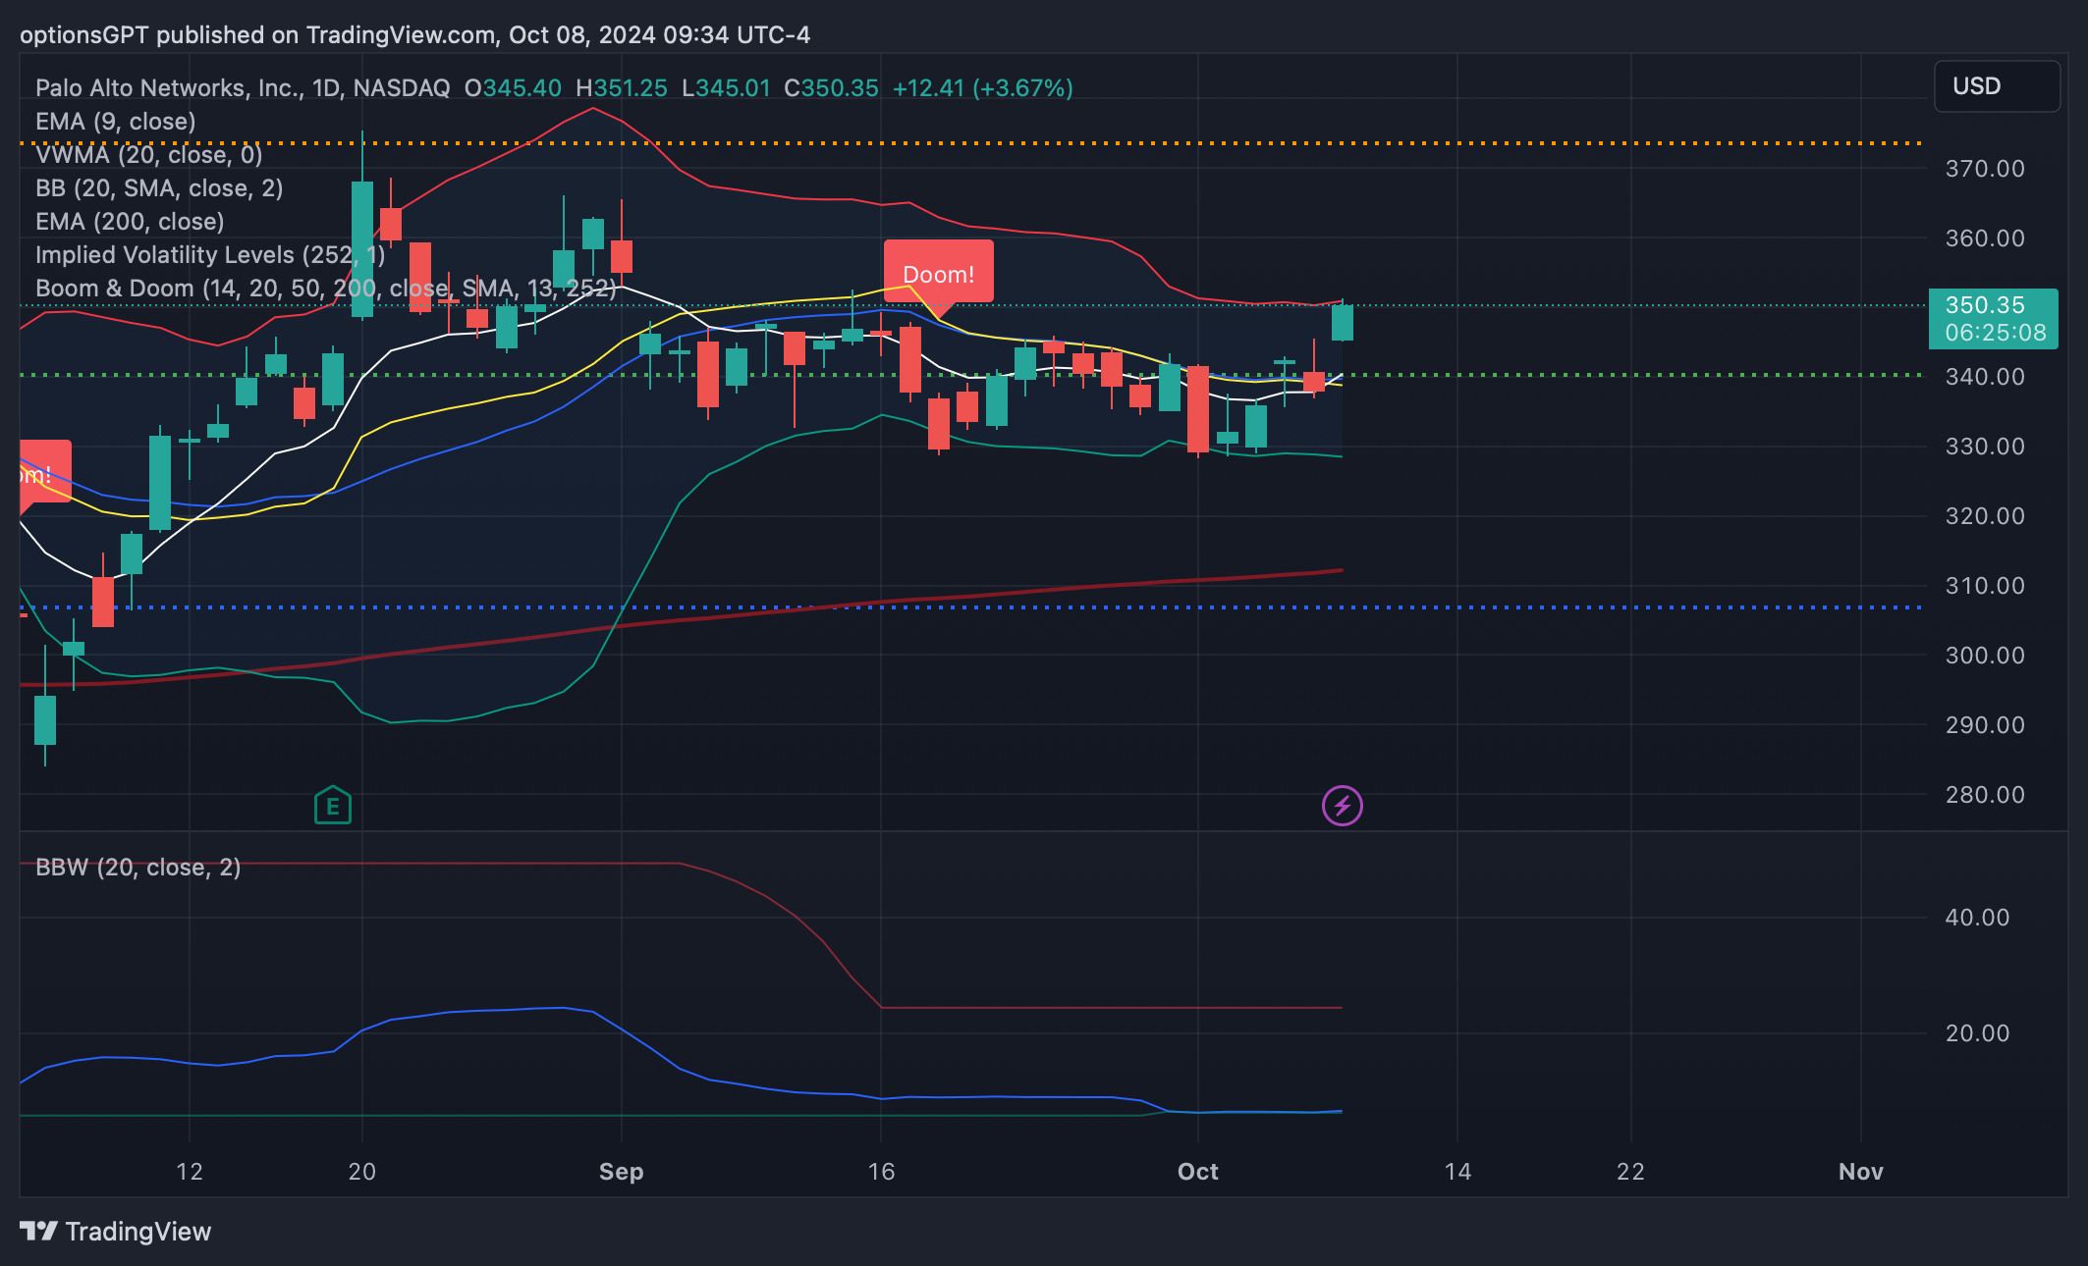Select the BBW (20, close, 2) legend
The width and height of the screenshot is (2088, 1266).
138,868
